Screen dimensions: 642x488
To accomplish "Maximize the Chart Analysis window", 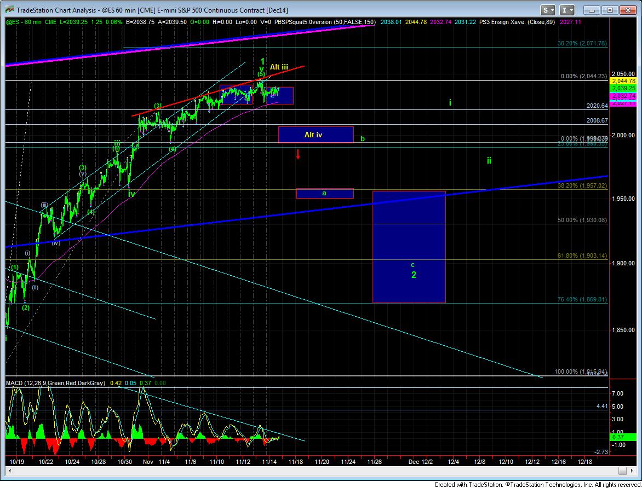I will click(610, 10).
